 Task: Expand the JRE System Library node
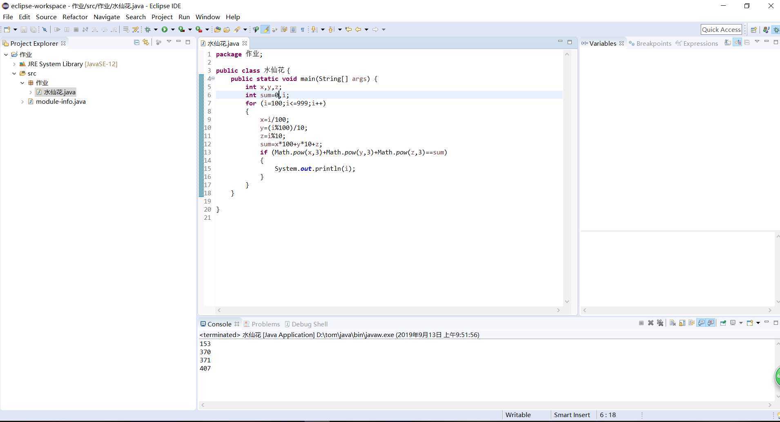click(x=14, y=64)
